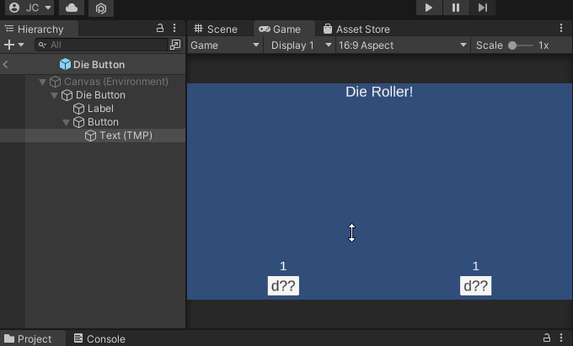Screen dimensions: 573x346
Task: Open the Display 1 dropdown
Action: pos(301,45)
